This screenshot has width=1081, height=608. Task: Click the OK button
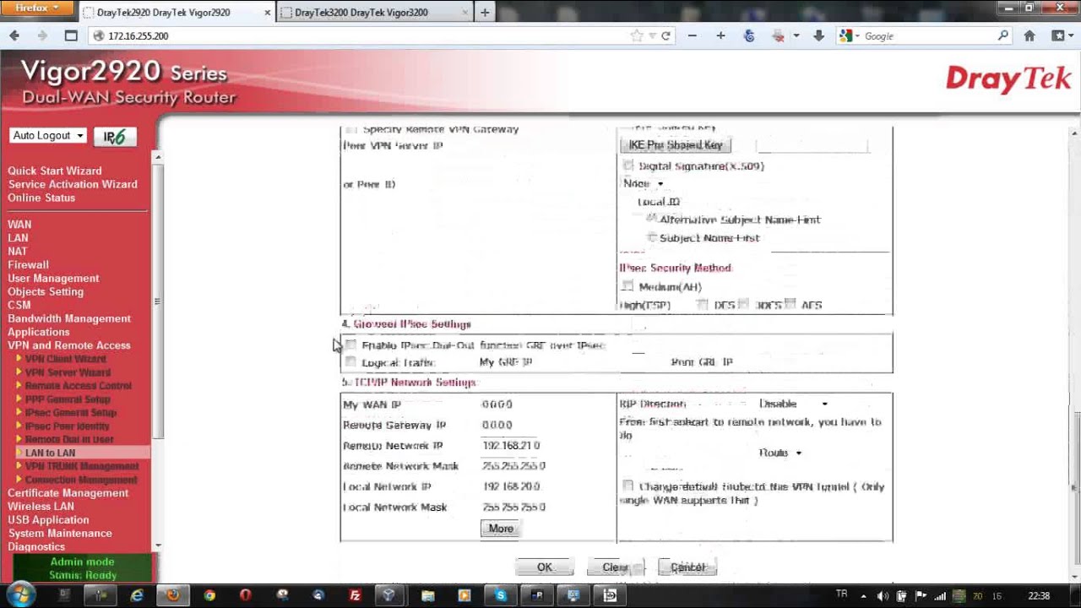[544, 567]
